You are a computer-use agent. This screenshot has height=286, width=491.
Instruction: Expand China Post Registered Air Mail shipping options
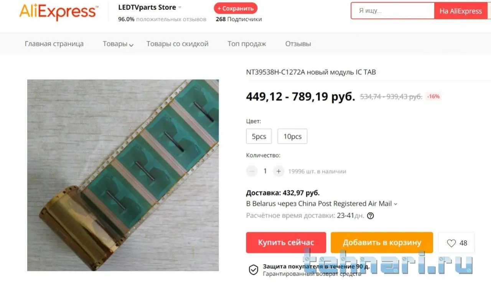coord(395,204)
